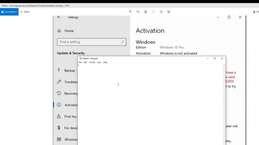Zoom out using the Photos magnifier minus icon
The image size is (259, 145).
[x=138, y=12]
